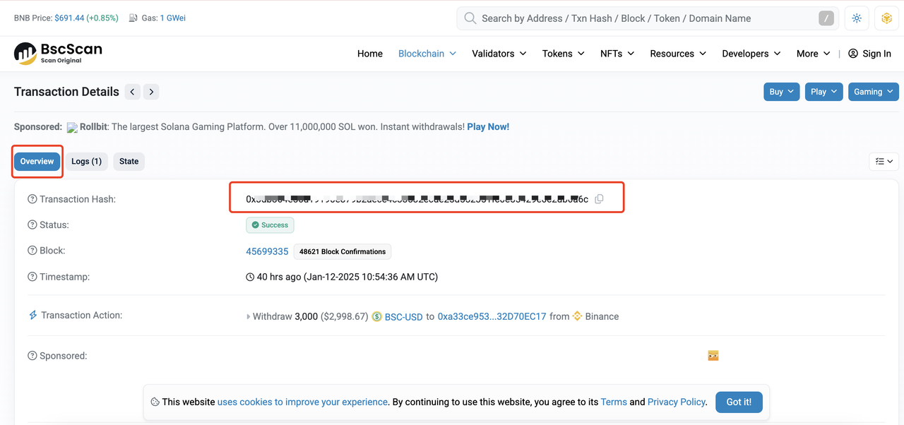Image resolution: width=904 pixels, height=425 pixels.
Task: Open the view options list dropdown
Action: pos(884,162)
